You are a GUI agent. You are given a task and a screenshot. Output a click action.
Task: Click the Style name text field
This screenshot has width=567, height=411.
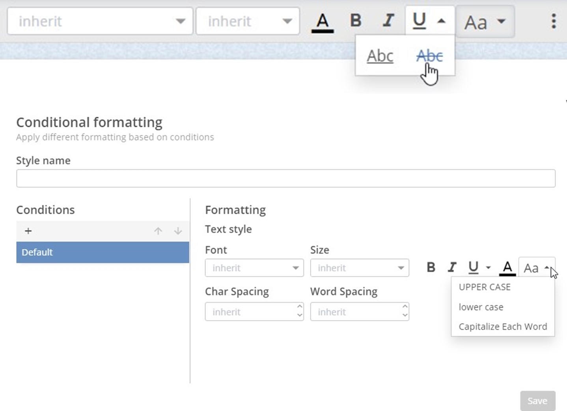point(285,178)
